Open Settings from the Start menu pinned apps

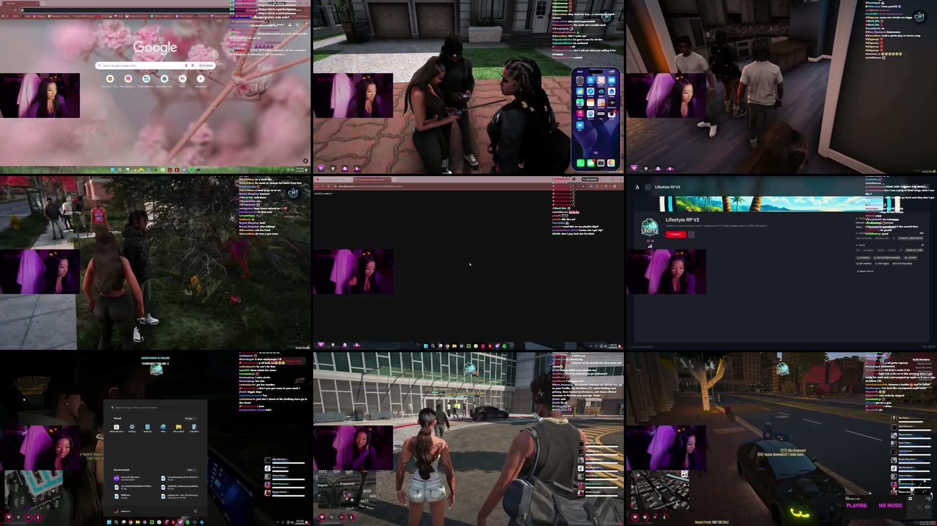tap(132, 427)
